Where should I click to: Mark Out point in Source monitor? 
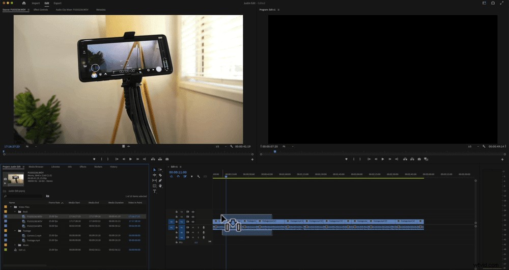(x=108, y=159)
